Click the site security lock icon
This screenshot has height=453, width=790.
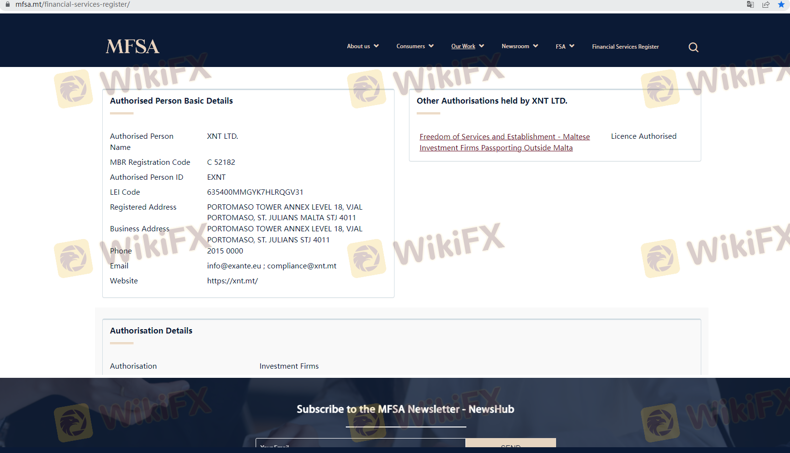click(7, 4)
